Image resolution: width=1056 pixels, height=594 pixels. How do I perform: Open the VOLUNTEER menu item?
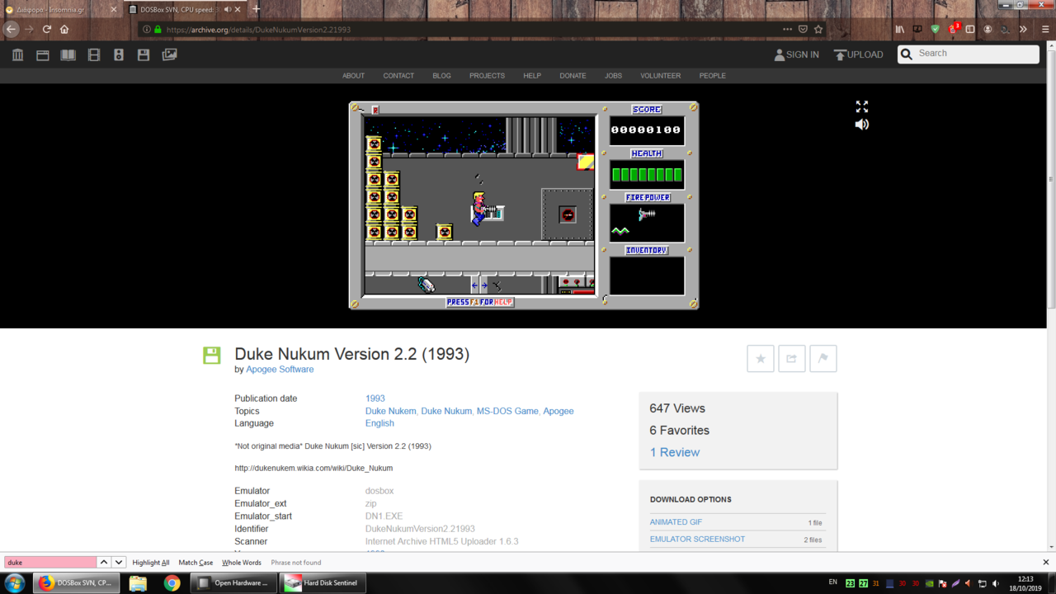661,76
